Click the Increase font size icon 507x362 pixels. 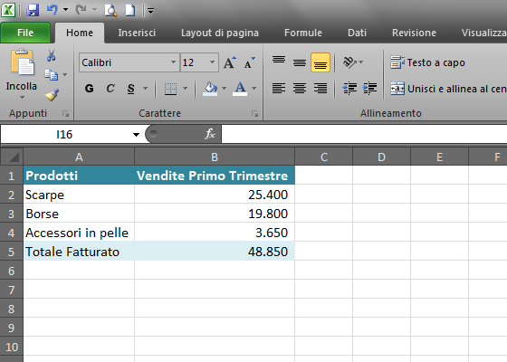click(230, 62)
